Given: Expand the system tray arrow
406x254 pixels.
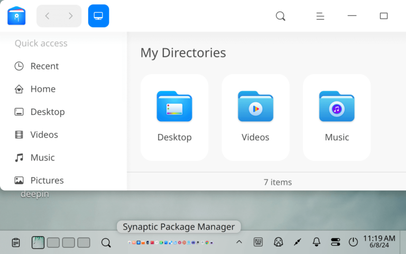Looking at the screenshot, I should (239, 242).
